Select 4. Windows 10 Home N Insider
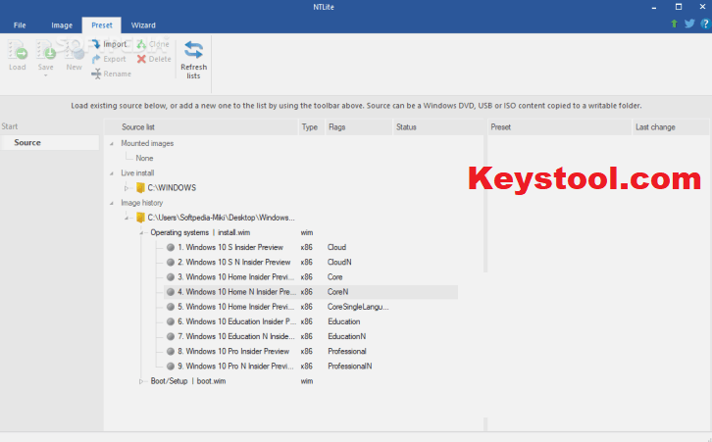Viewport: 712px width, 442px height. (311, 292)
